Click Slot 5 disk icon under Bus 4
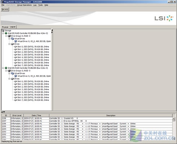Image resolution: width=177 pixels, height=144 pixels. click(x=16, y=60)
